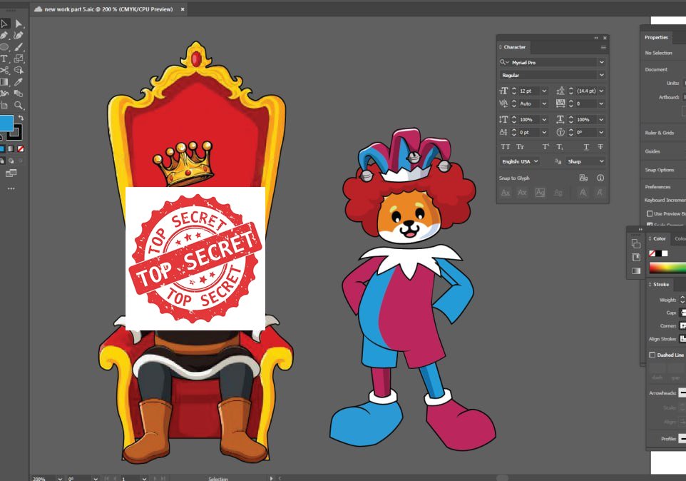Select the Gradient tool
Viewport: 686px width, 481px height.
click(4, 82)
